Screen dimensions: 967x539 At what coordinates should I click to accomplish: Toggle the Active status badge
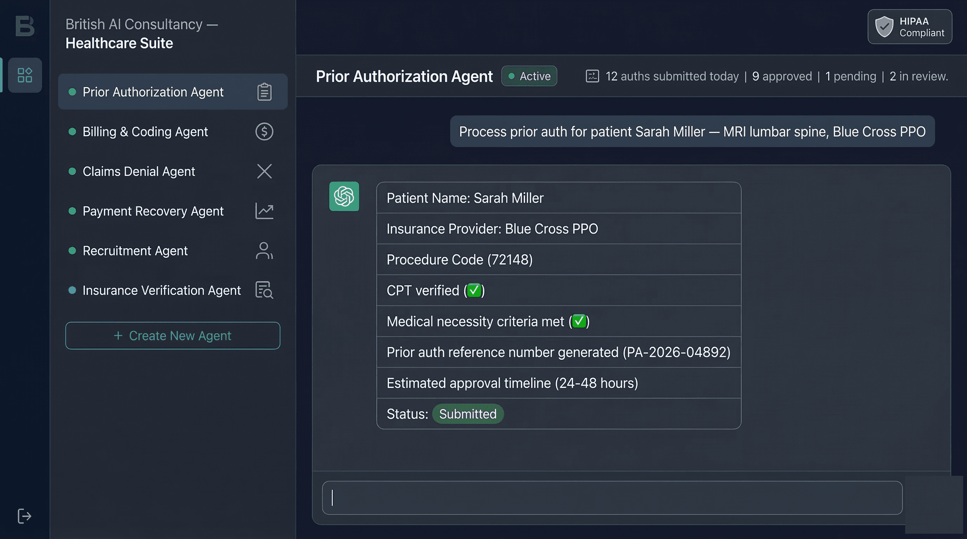[529, 76]
